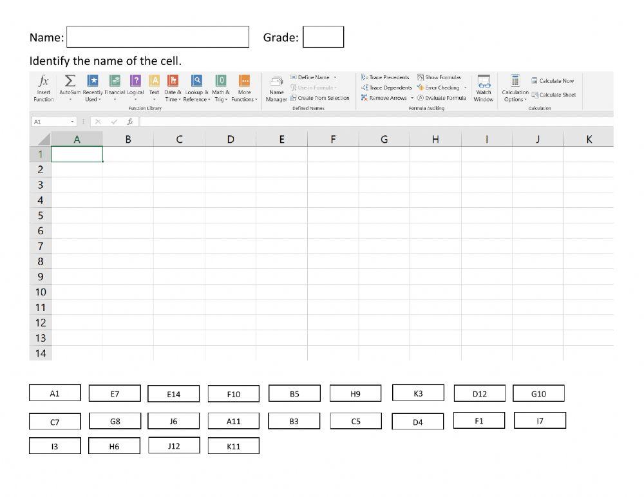Enable Trace Precedents
Screen dimensions: 644x497
pyautogui.click(x=386, y=77)
